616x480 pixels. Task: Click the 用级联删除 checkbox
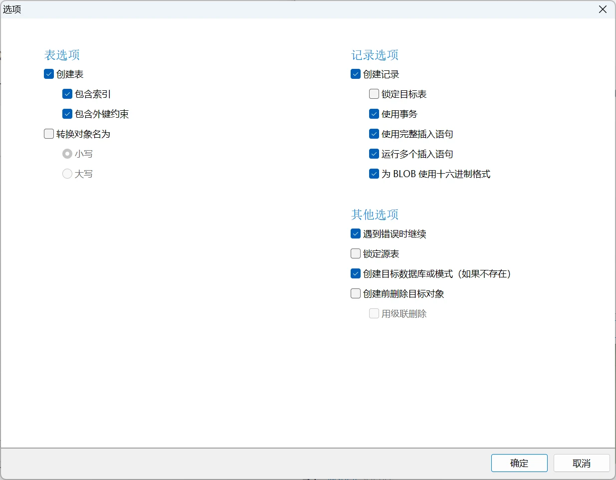tap(374, 314)
